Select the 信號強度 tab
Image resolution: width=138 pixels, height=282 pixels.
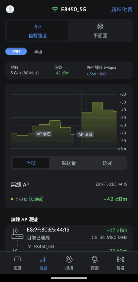[x=37, y=30]
